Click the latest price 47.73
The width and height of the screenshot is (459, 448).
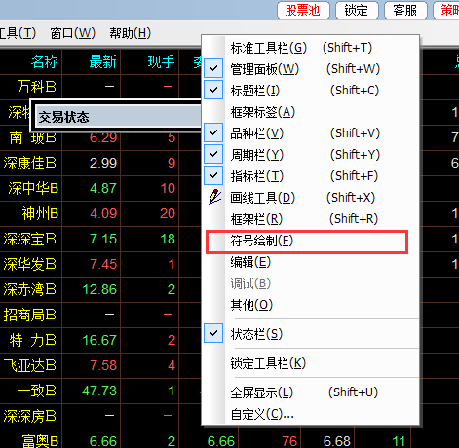click(x=99, y=391)
